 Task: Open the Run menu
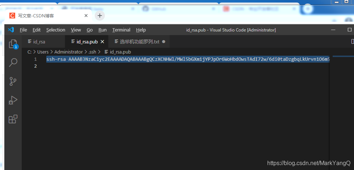pos(102,30)
